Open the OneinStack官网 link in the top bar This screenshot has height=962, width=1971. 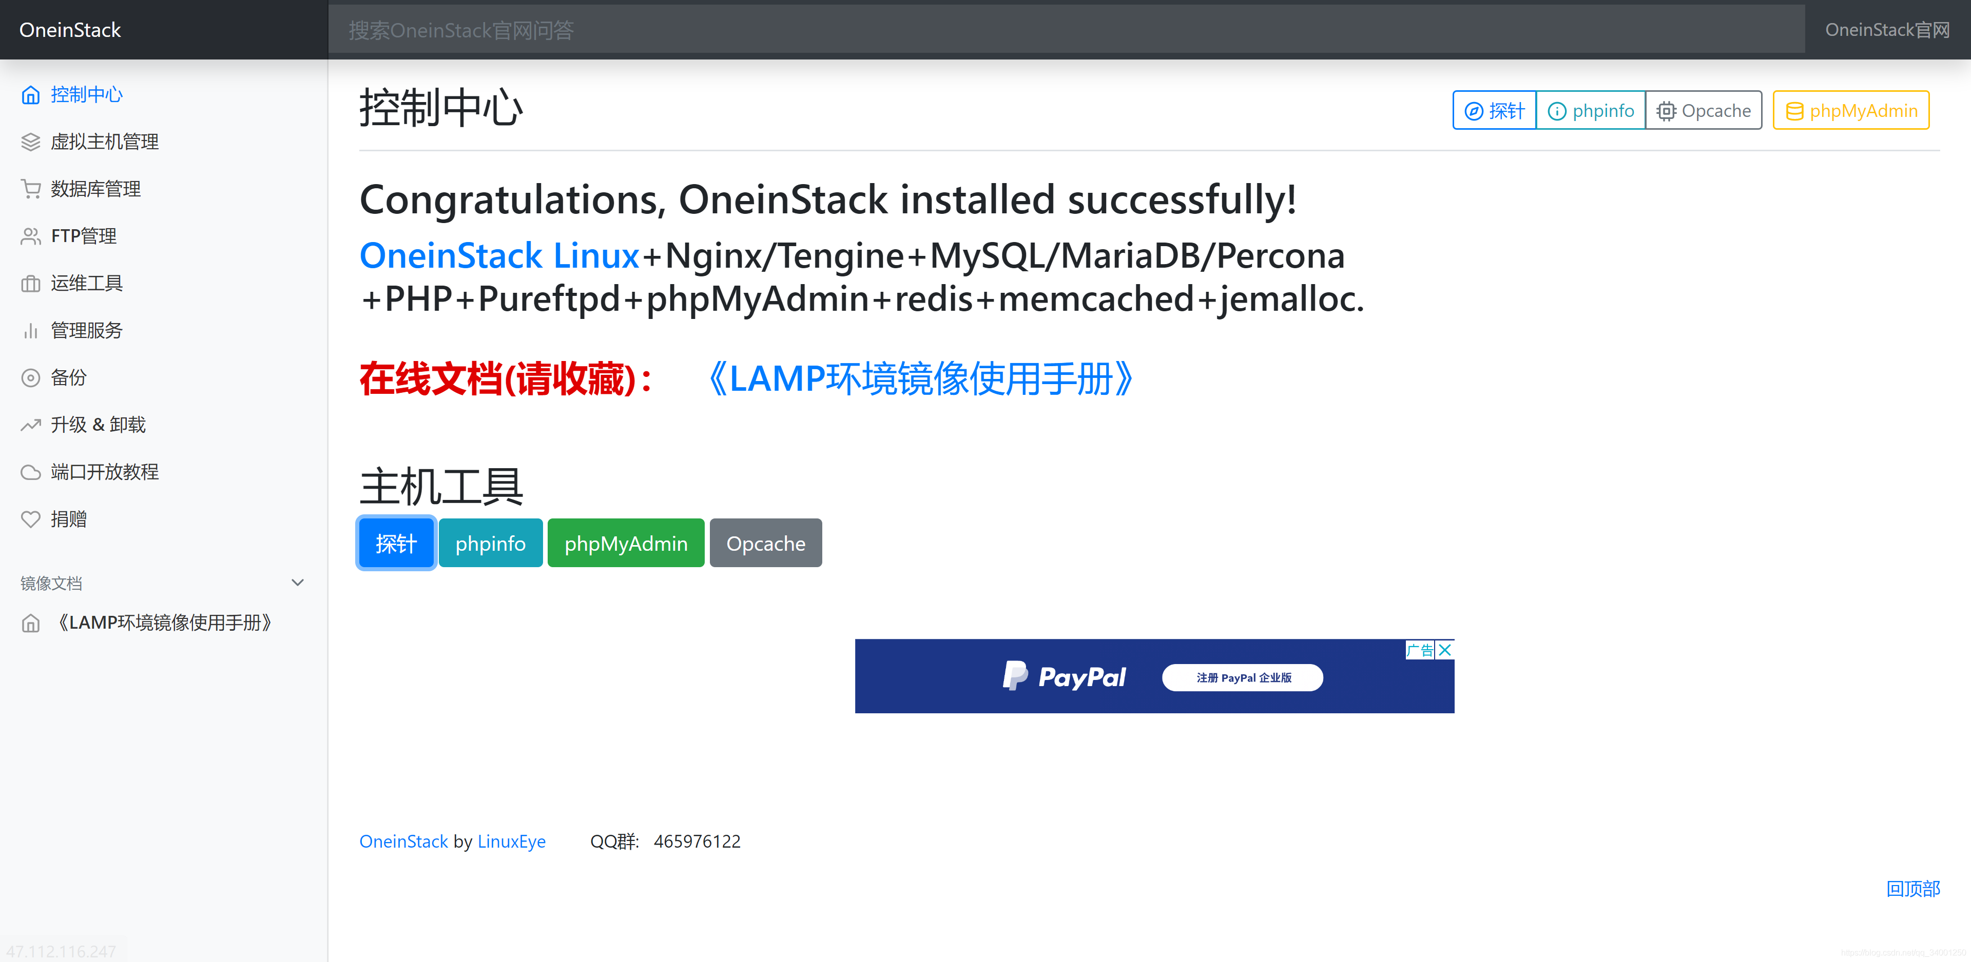tap(1888, 30)
